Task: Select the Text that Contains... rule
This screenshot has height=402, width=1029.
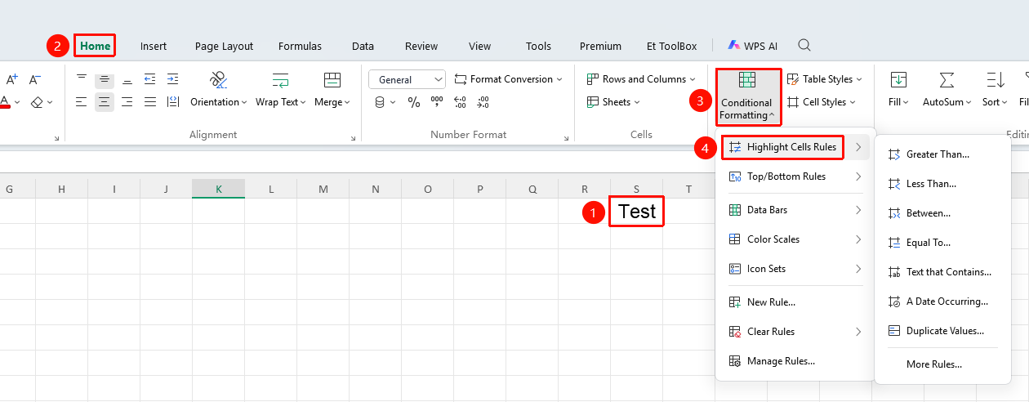Action: (x=942, y=272)
